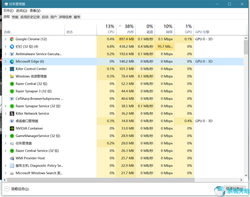The image size is (250, 197).
Task: Click the Microsoft Edge process icon
Action: [x=12, y=61]
